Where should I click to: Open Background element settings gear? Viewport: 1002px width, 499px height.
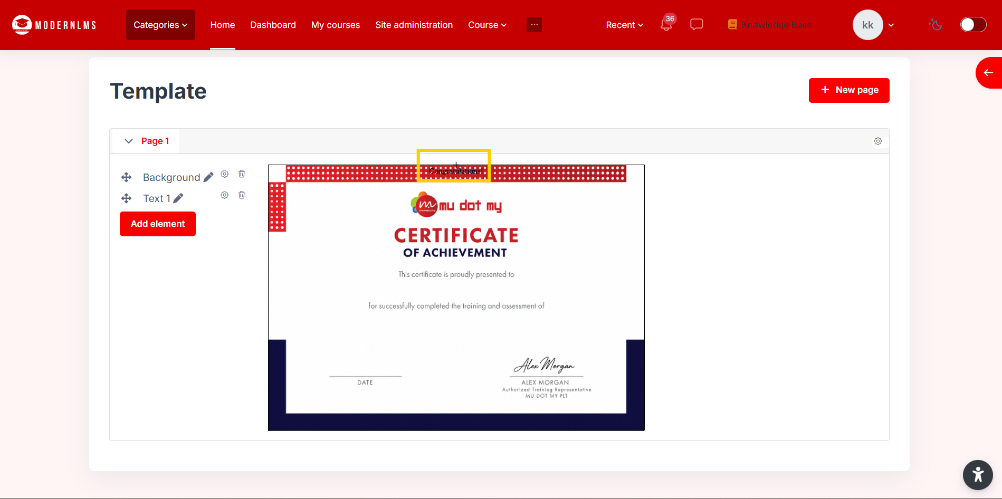point(224,174)
